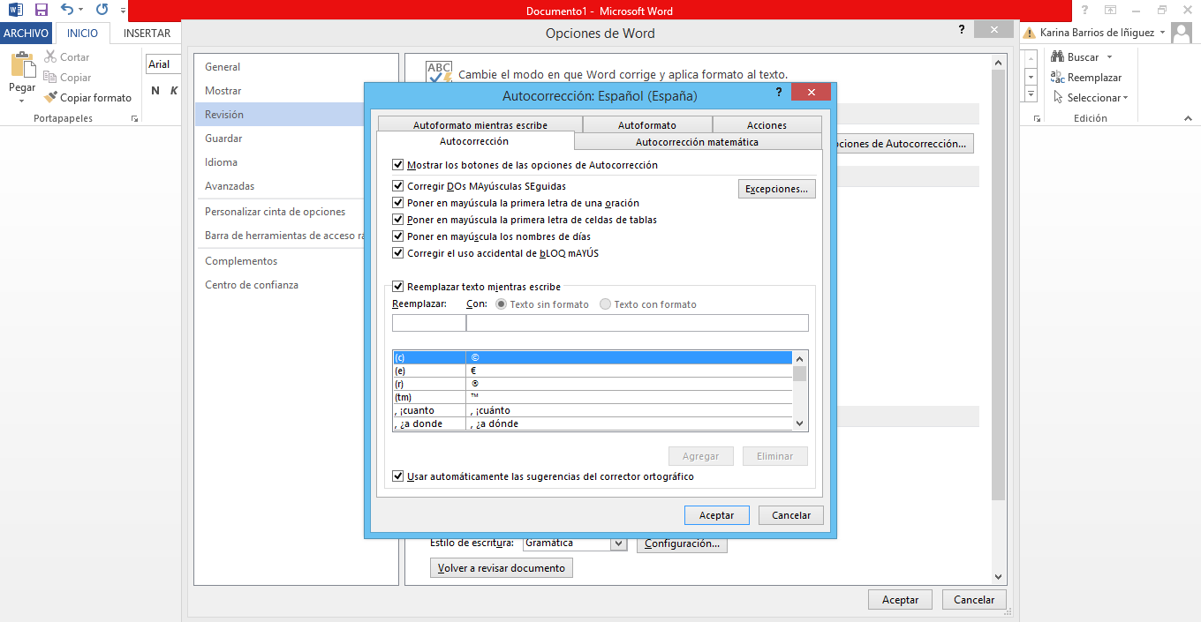Select the Texto sin formato radio button

(502, 304)
